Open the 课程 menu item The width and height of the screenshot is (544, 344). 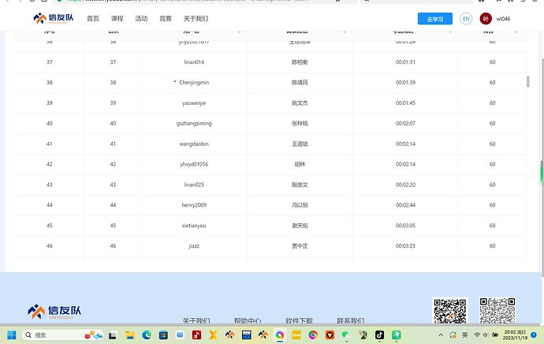pyautogui.click(x=117, y=19)
